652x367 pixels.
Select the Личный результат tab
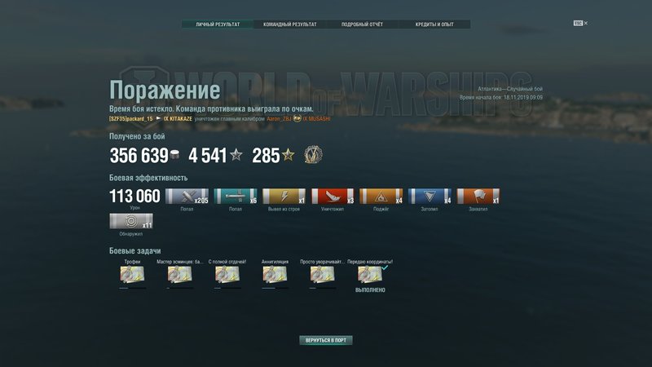[x=218, y=24]
